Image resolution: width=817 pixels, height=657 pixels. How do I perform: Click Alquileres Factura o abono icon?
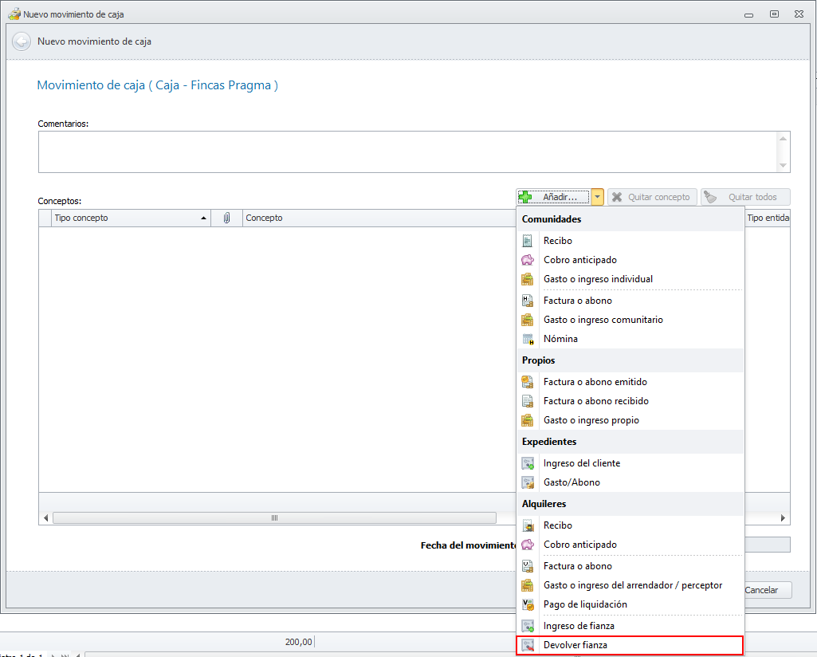tap(528, 566)
